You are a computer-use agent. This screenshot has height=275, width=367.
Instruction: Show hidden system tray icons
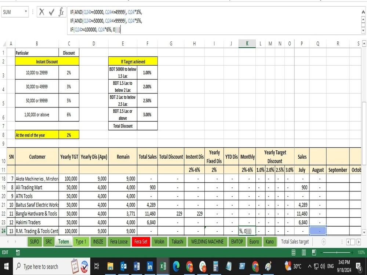pyautogui.click(x=309, y=266)
